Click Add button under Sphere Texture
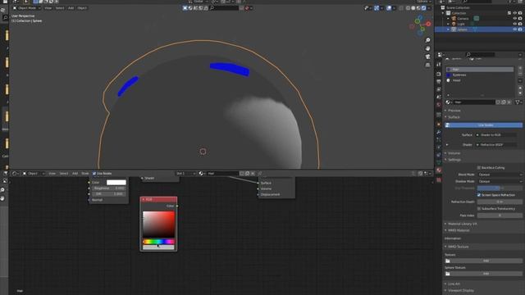The height and width of the screenshot is (295, 525). 486,274
